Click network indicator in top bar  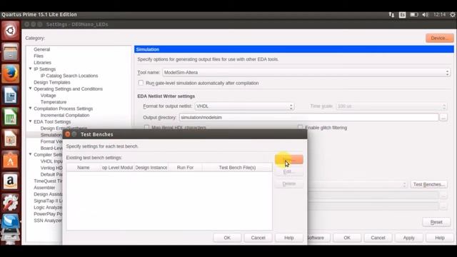coord(391,14)
